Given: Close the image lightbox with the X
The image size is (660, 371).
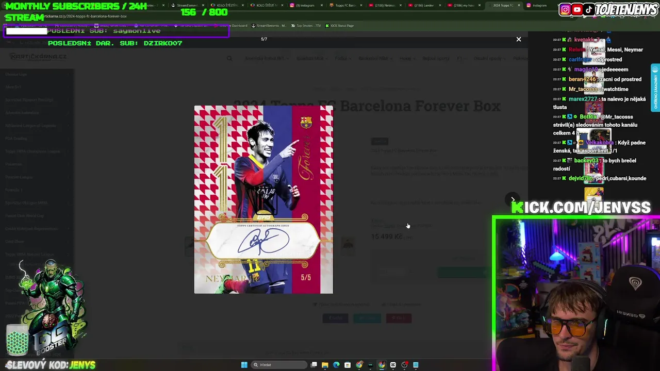Looking at the screenshot, I should [519, 39].
